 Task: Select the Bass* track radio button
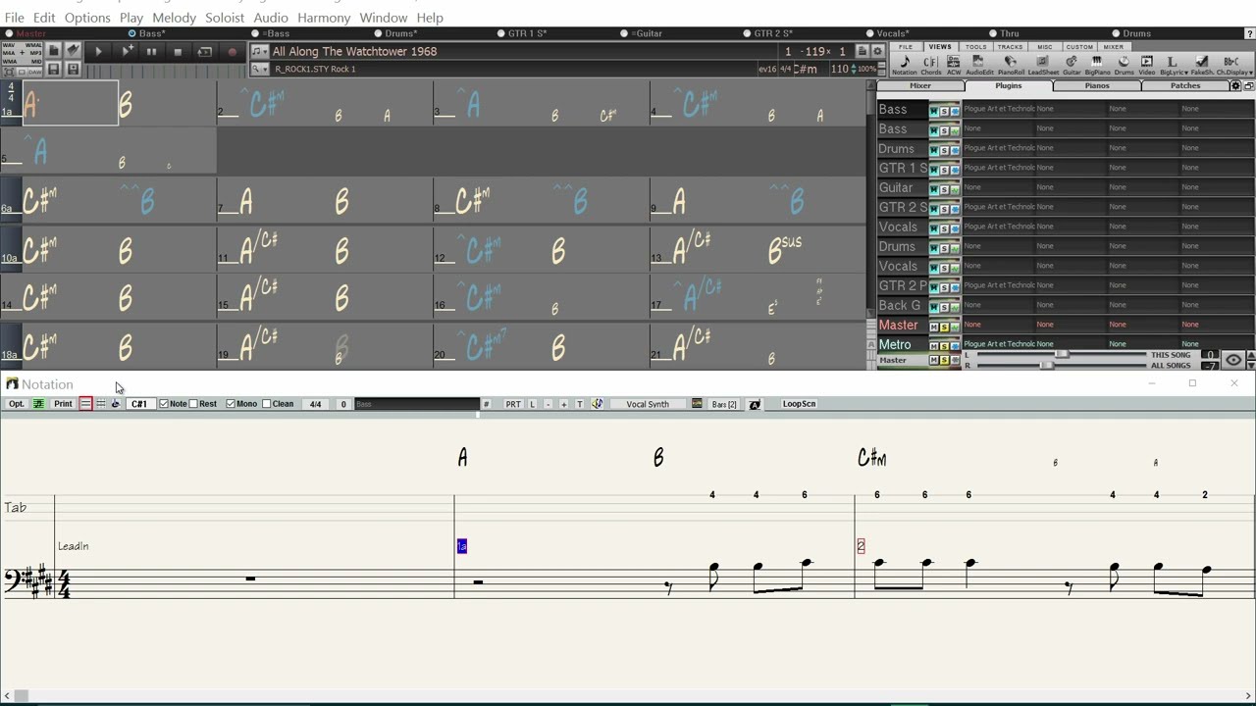pos(132,33)
